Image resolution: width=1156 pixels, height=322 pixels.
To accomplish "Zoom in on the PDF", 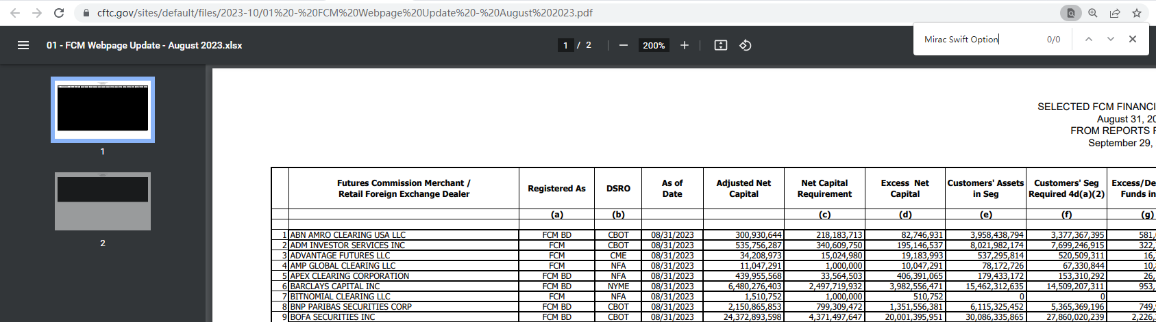I will click(684, 45).
